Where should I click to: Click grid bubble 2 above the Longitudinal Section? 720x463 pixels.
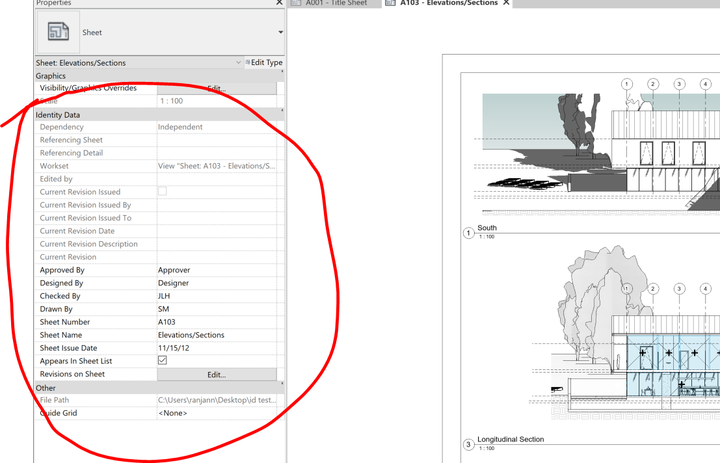(653, 289)
